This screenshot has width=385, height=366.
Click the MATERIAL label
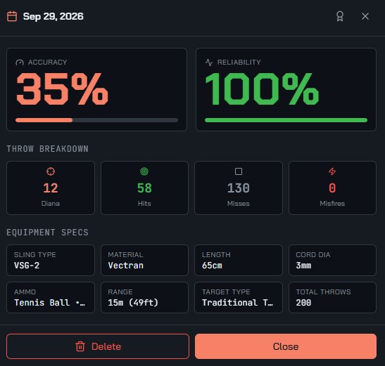(x=125, y=255)
